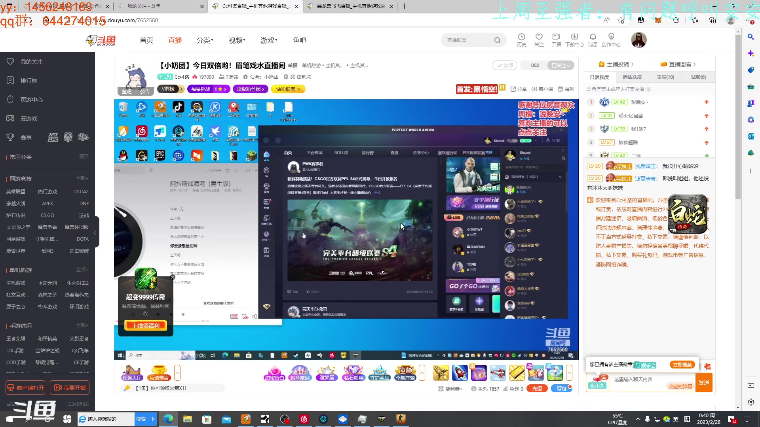
Task: Click the 客户端打开 button
Action: (25, 388)
